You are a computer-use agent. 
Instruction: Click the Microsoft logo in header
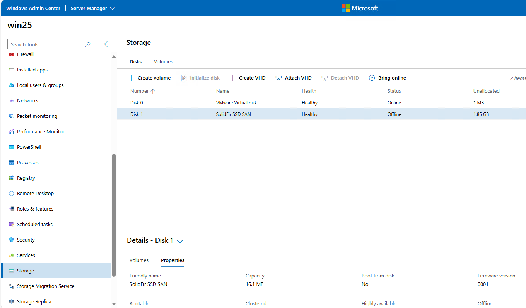360,8
